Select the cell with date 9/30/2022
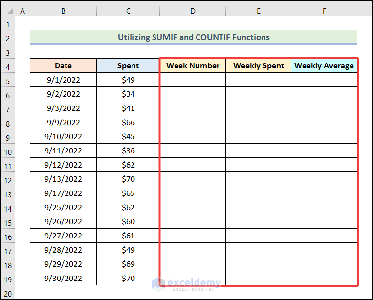 pyautogui.click(x=63, y=278)
